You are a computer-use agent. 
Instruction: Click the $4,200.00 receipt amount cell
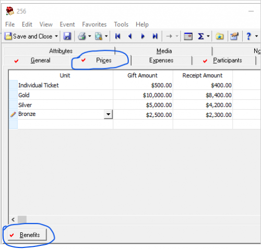click(203, 105)
